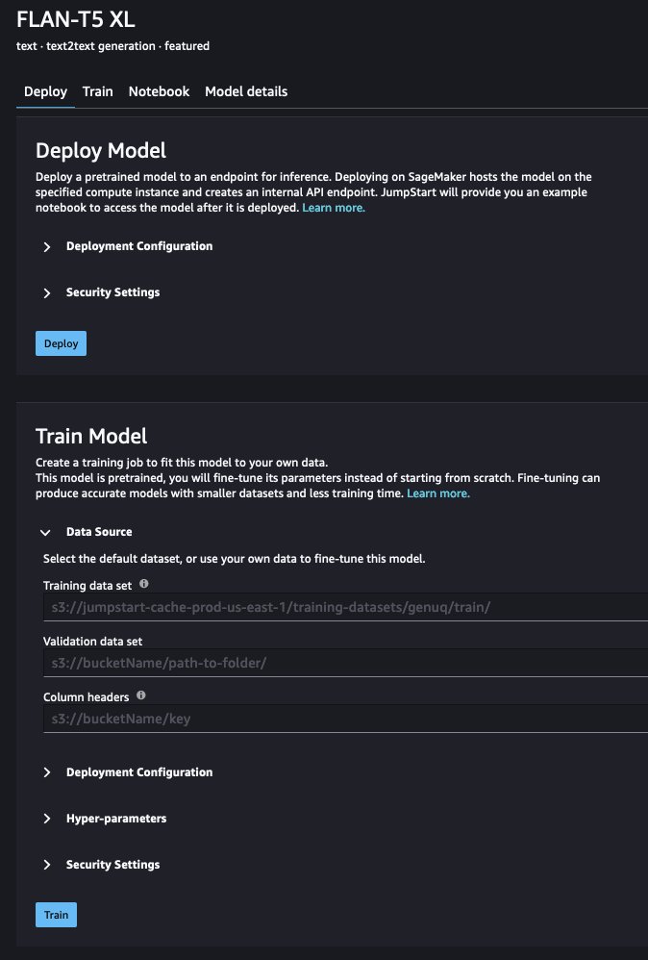Open Learn more link in Deploy Model
Image resolution: width=648 pixels, height=960 pixels.
334,208
